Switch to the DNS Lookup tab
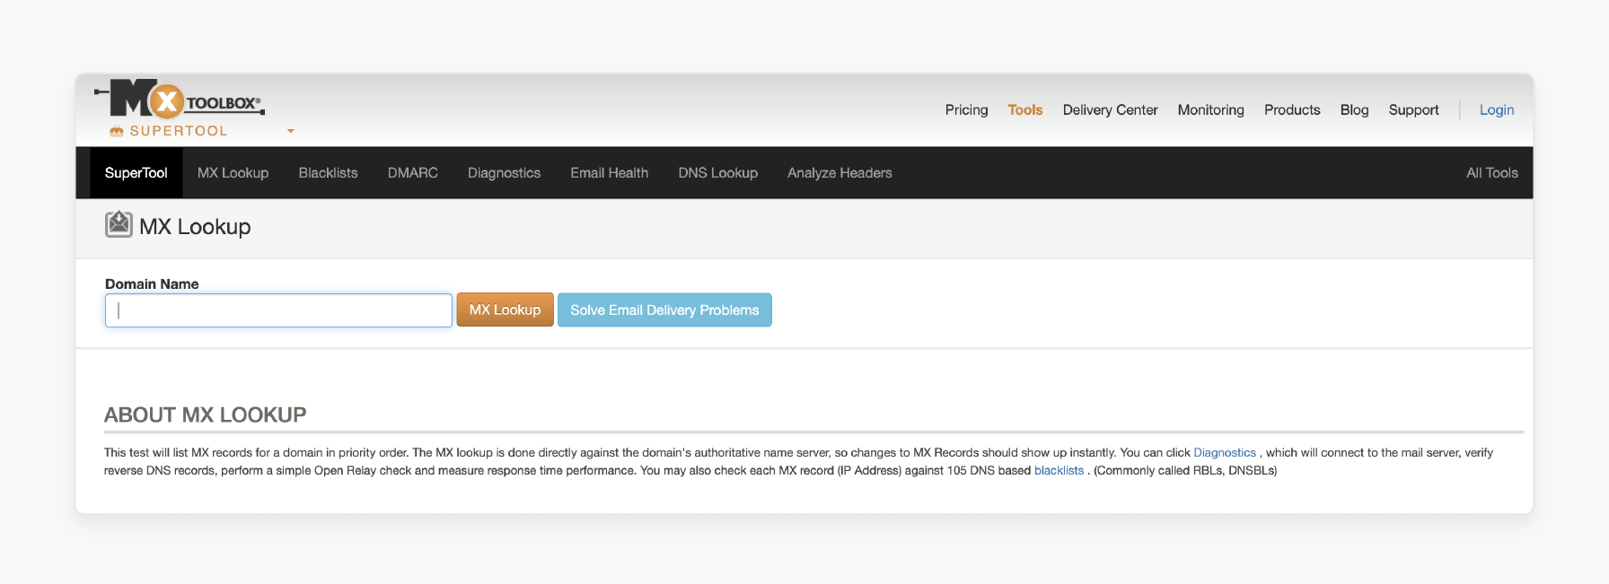Image resolution: width=1609 pixels, height=584 pixels. pyautogui.click(x=718, y=173)
